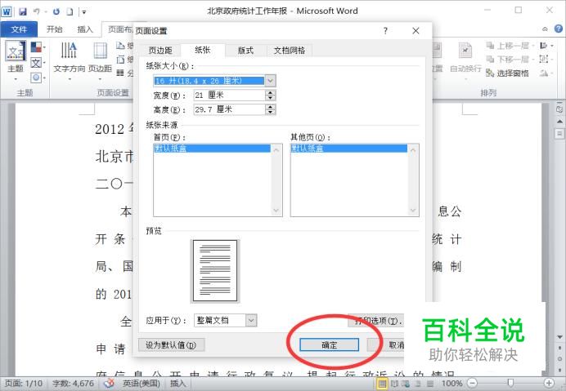
Task: Adjust the 宽度 width spinner arrows
Action: tap(271, 96)
